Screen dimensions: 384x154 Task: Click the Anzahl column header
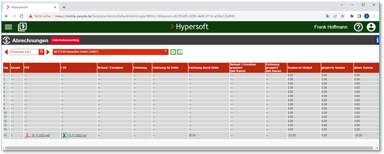[x=17, y=68]
